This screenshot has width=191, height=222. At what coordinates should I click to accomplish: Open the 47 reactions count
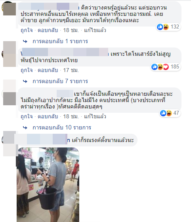(176, 113)
